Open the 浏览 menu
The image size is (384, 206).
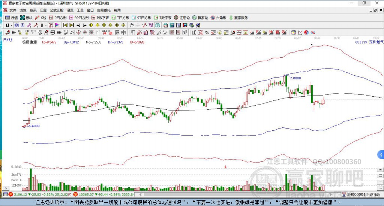coord(23,10)
